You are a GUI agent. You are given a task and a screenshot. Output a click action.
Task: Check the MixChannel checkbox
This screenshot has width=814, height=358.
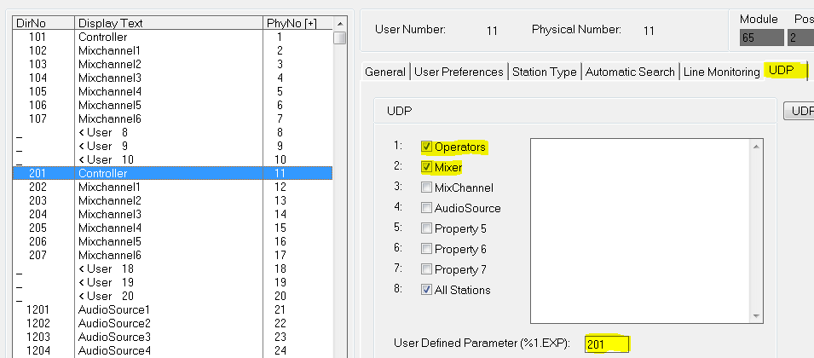point(427,188)
